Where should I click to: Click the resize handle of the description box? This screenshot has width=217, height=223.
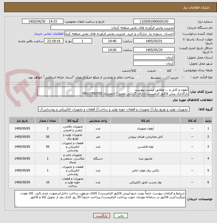pos(39,95)
